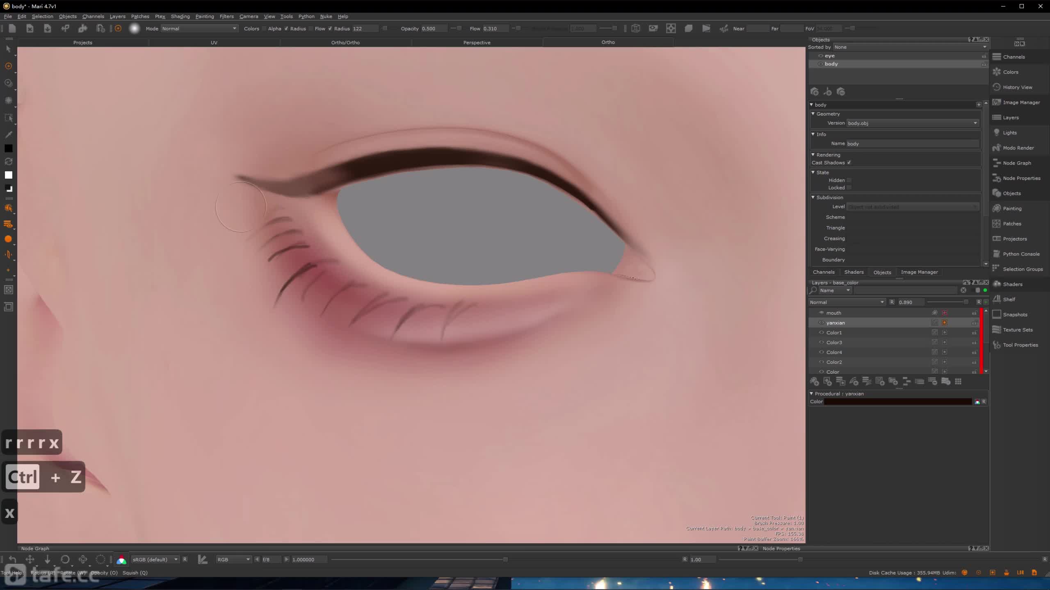The image size is (1050, 590).
Task: Toggle Radius checkbox next to Alpha
Action: [x=286, y=29]
